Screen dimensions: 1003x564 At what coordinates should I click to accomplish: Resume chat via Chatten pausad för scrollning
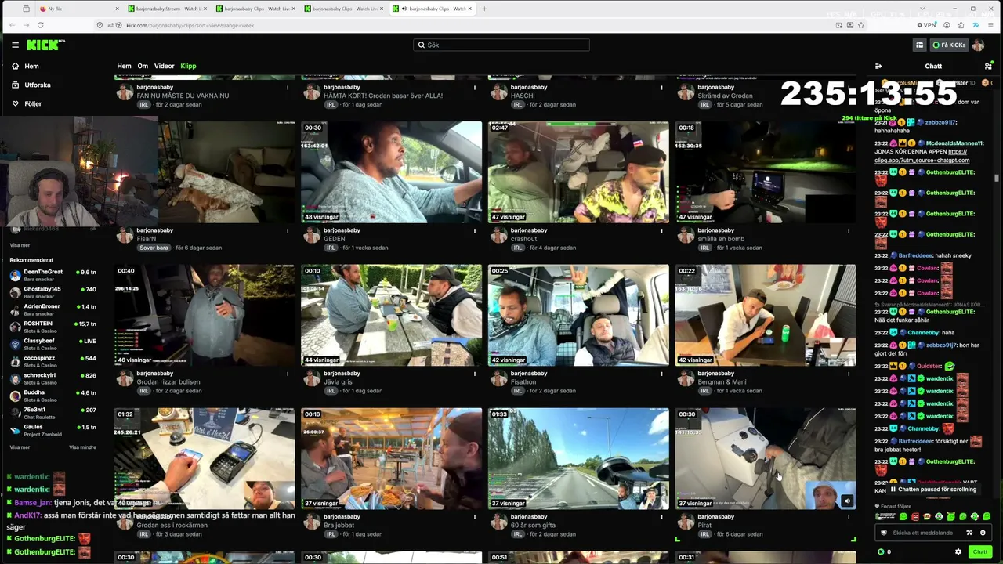pos(932,490)
